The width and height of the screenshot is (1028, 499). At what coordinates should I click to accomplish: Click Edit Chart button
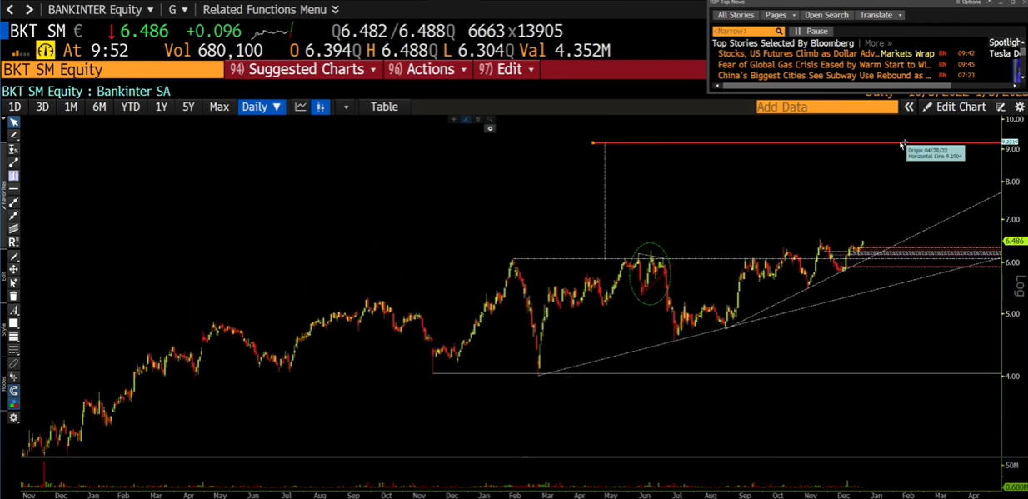(x=954, y=107)
